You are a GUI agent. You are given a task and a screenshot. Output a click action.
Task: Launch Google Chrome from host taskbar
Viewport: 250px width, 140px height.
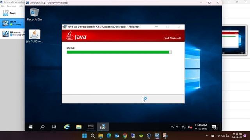coord(125,136)
